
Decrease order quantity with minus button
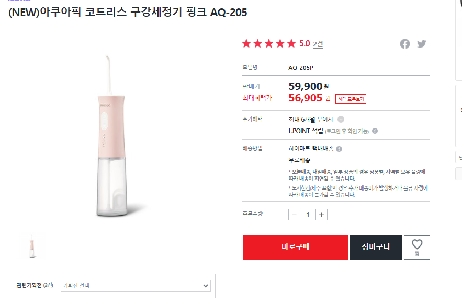[294, 215]
